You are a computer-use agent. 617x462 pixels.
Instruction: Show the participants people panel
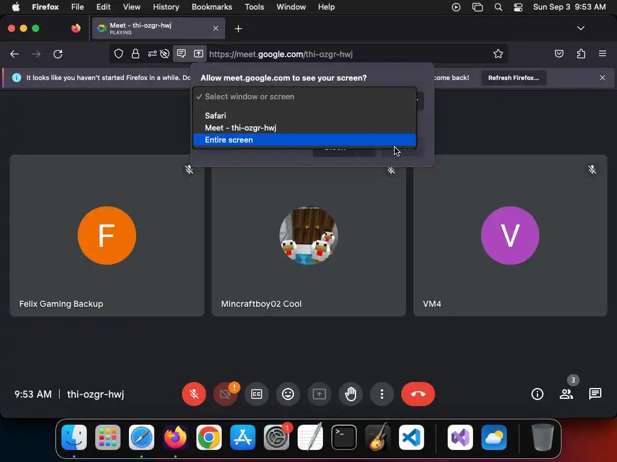point(566,394)
